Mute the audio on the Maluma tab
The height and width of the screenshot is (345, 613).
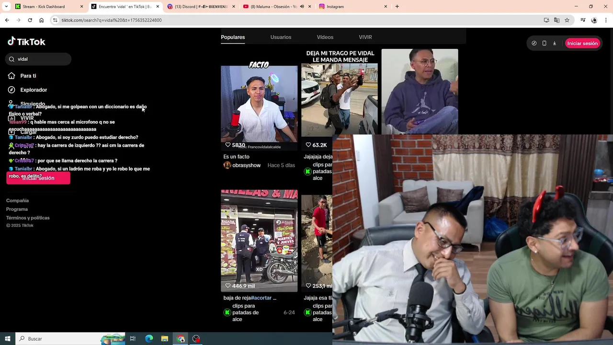point(302,7)
